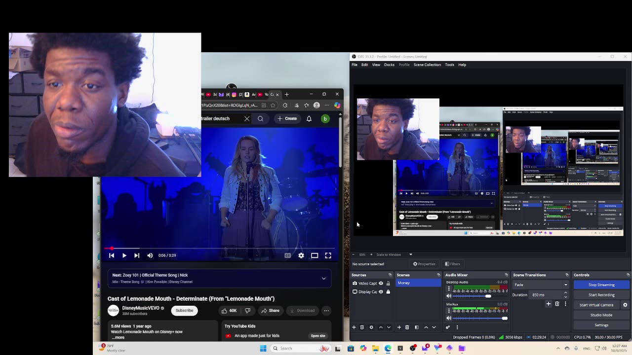This screenshot has width=632, height=355.
Task: Clear the YouTube search box text
Action: click(247, 118)
